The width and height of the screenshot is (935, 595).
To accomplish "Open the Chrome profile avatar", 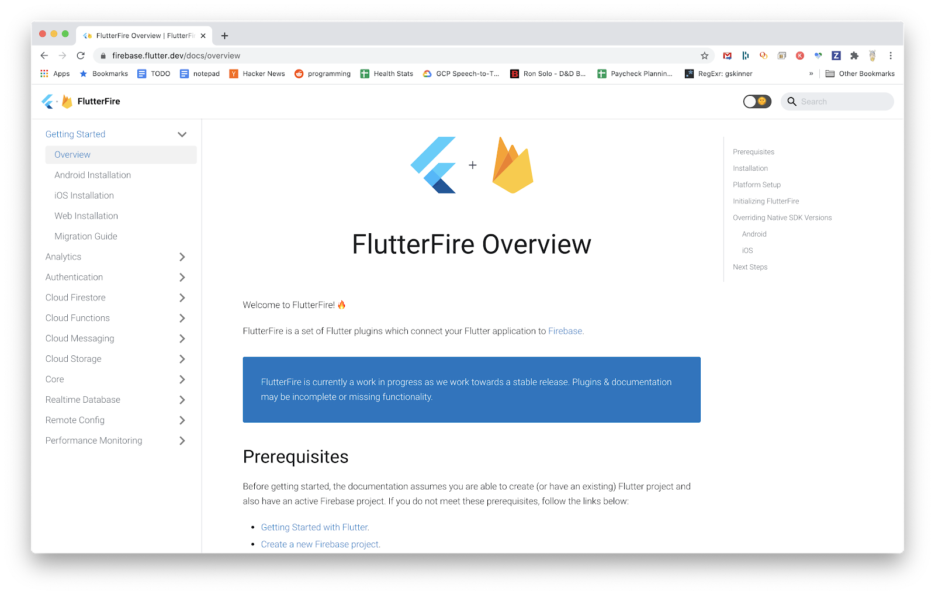I will (x=872, y=56).
